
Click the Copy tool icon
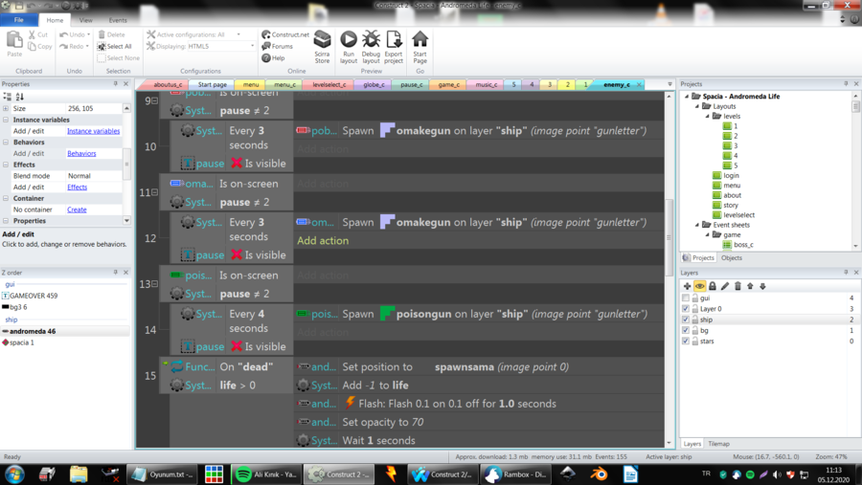point(32,47)
